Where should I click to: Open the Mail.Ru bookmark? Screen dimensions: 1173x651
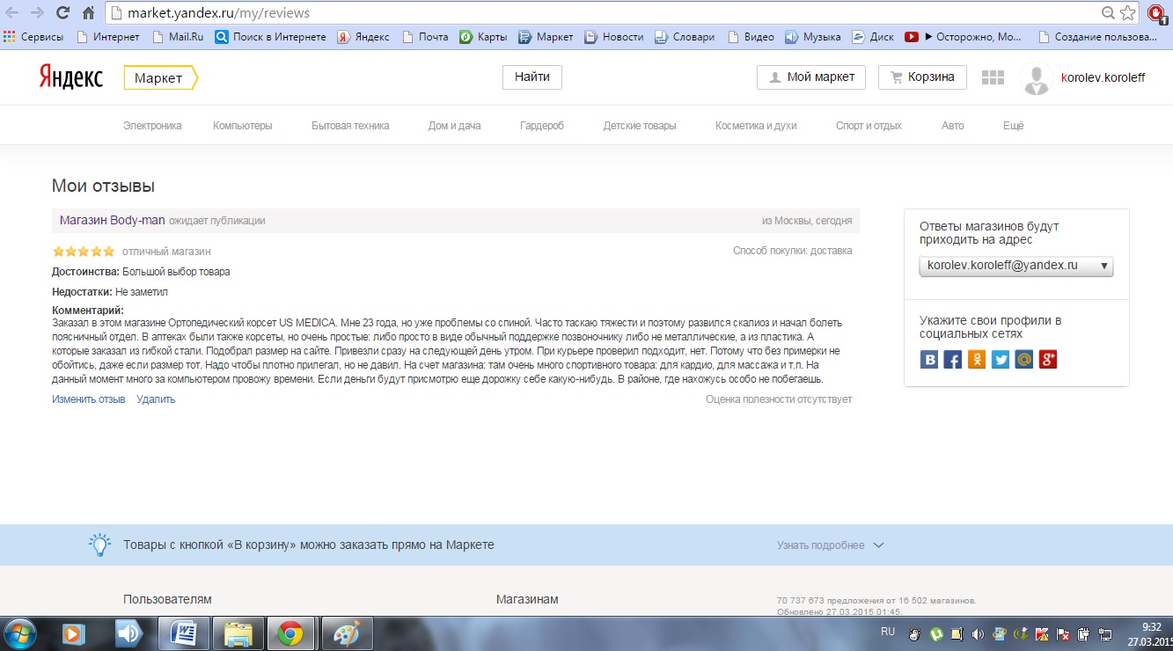coord(179,37)
